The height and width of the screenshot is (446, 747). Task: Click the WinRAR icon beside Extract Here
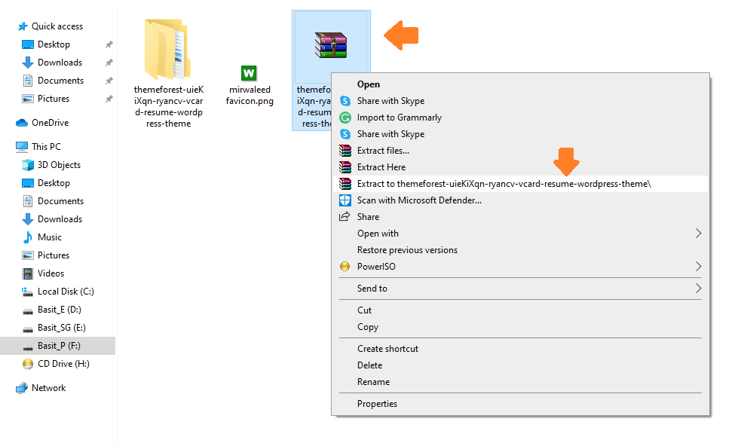click(x=345, y=167)
